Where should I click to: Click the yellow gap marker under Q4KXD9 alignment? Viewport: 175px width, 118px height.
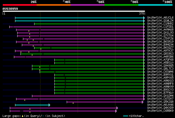coord(30,109)
